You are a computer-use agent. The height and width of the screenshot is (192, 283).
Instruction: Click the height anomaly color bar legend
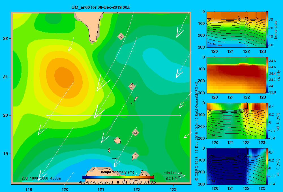point(118,177)
